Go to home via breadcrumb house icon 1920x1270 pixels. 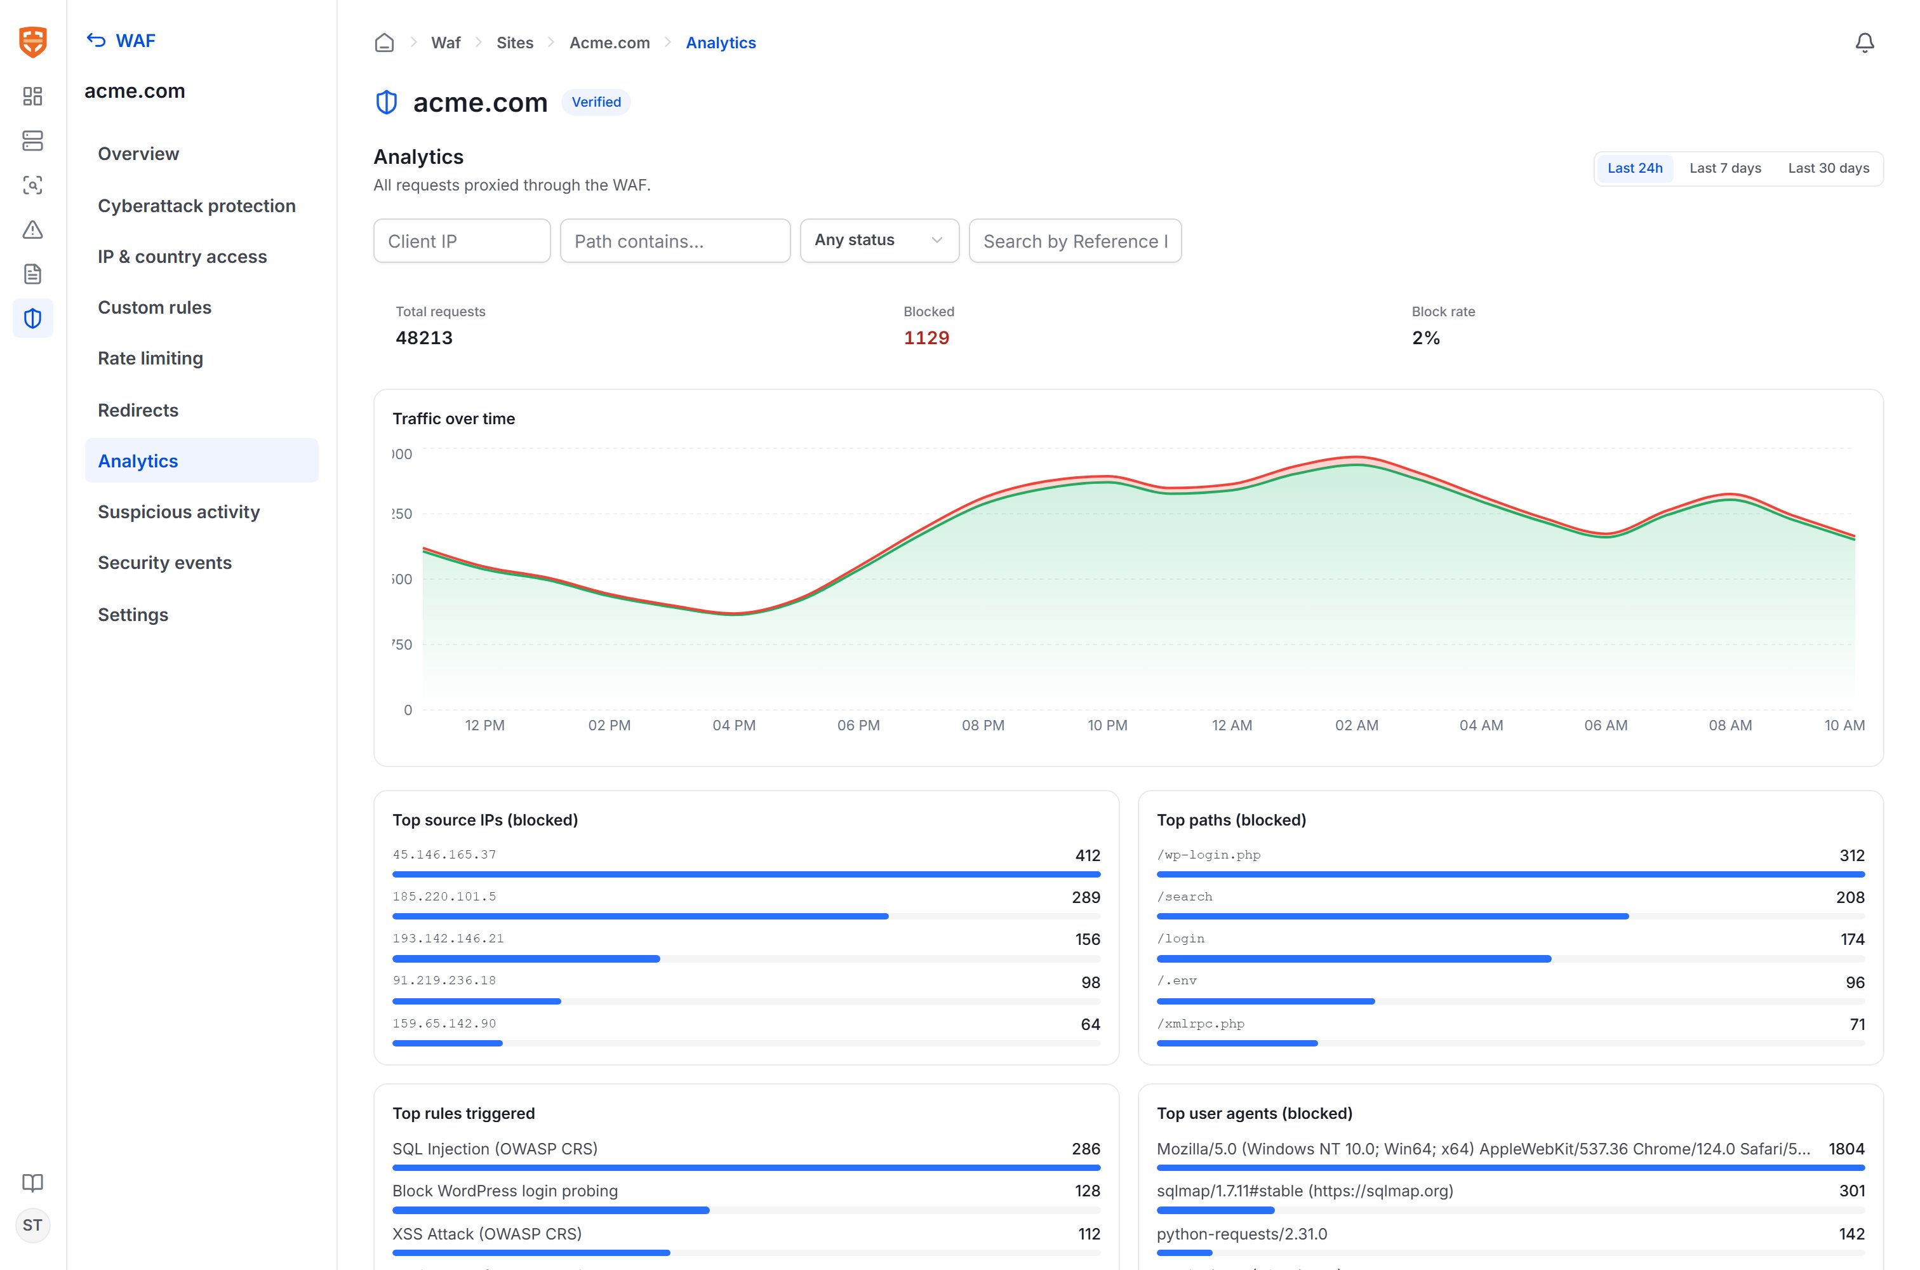[385, 43]
